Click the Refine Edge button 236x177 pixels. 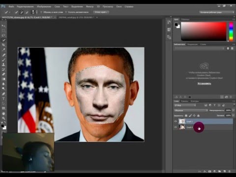[101, 12]
